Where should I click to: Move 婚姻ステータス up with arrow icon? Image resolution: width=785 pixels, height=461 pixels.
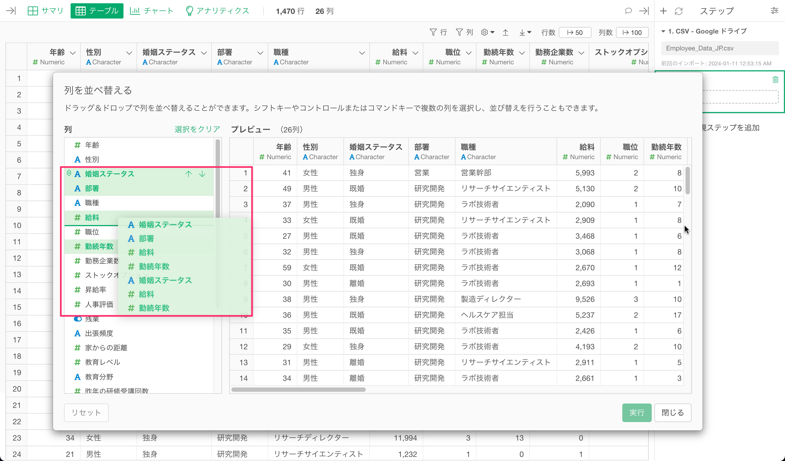coord(188,174)
